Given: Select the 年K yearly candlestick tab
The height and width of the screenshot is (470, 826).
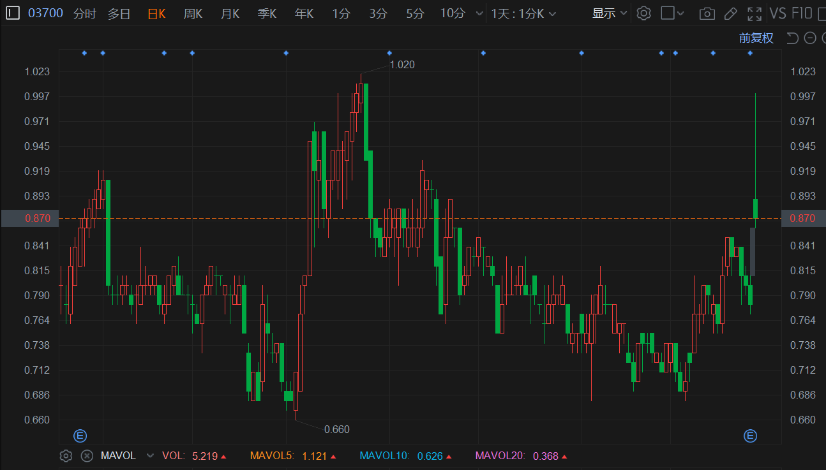Looking at the screenshot, I should tap(304, 13).
